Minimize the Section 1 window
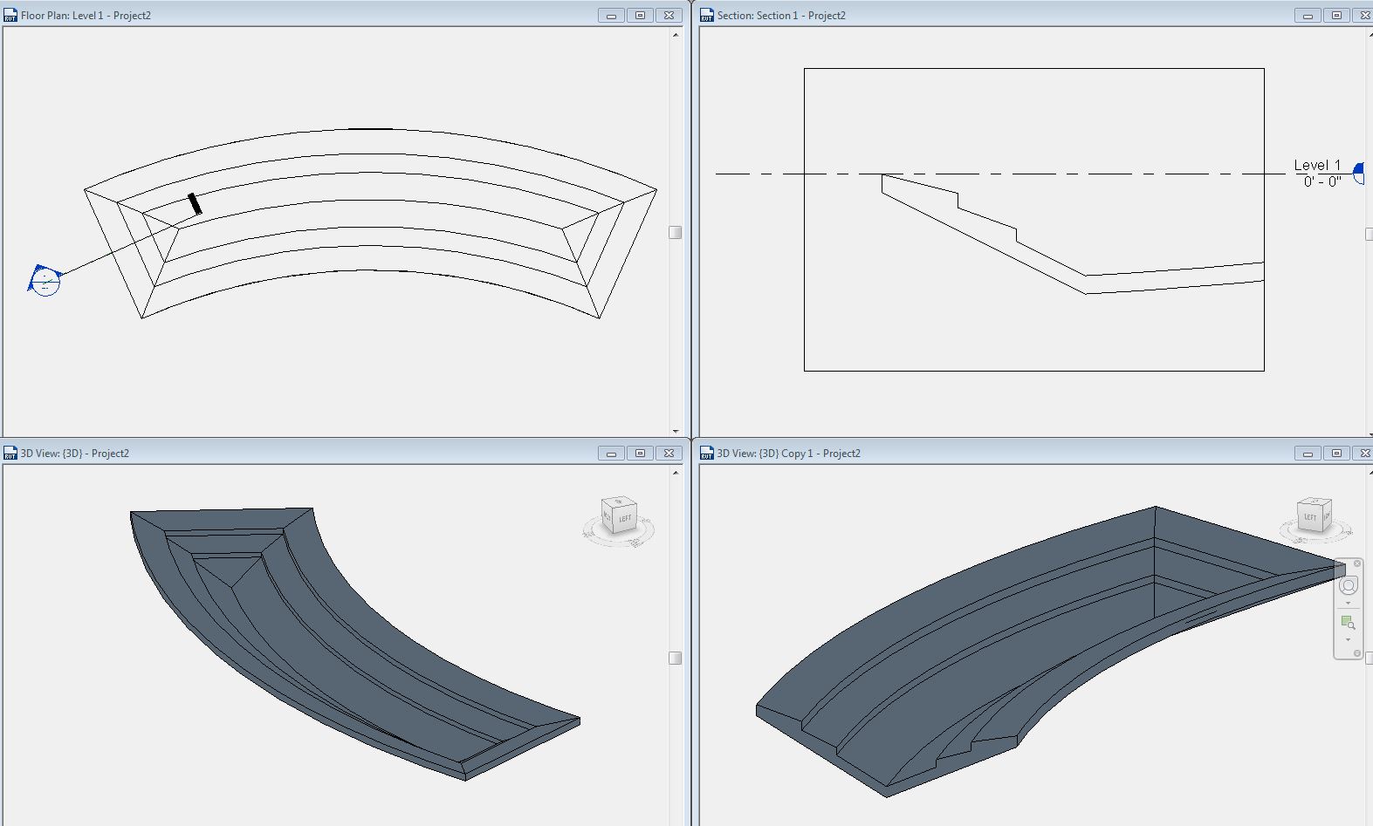The height and width of the screenshot is (826, 1373). click(x=1308, y=16)
